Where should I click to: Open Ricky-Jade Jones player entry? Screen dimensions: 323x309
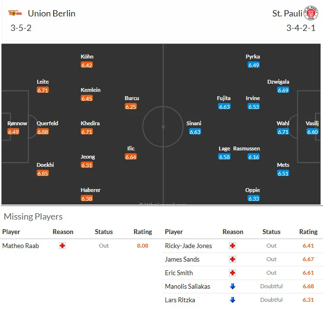point(188,246)
